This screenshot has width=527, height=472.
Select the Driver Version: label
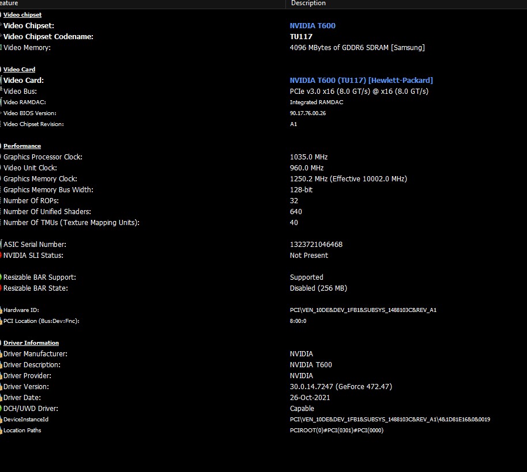coord(26,387)
